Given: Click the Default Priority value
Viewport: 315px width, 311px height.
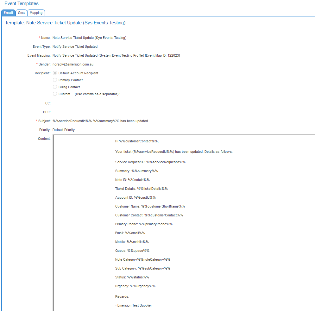Looking at the screenshot, I should 64,130.
